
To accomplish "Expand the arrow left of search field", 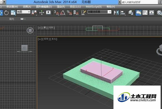I will (x=120, y=2).
